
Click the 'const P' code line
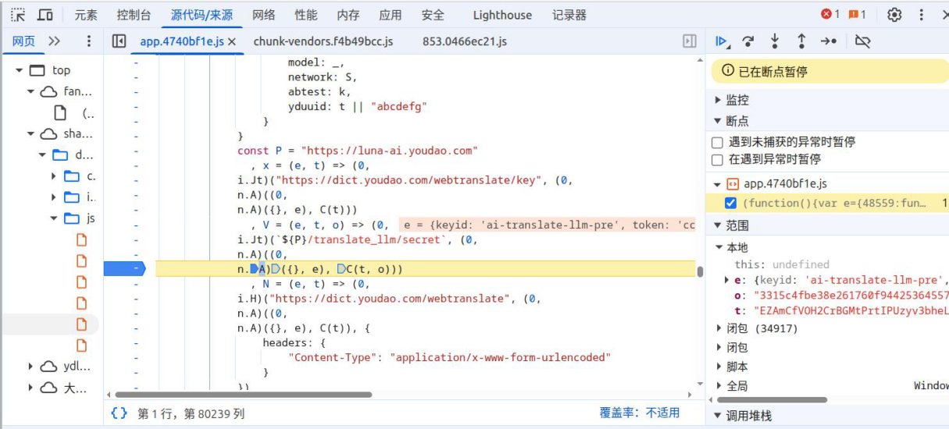(x=358, y=151)
